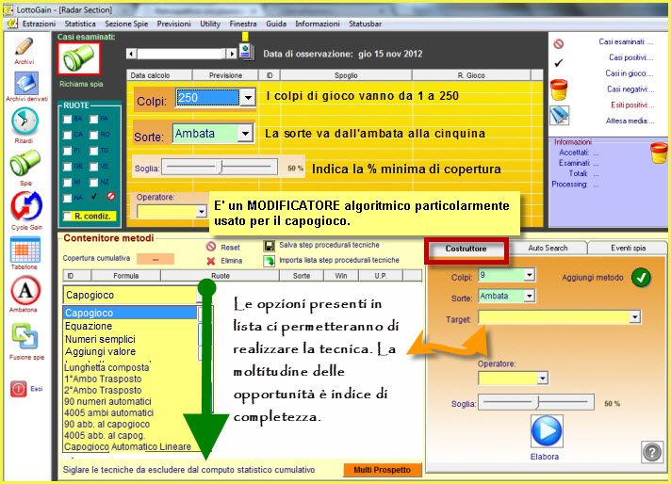671x484 pixels.
Task: Click the floppy disk Salva step icon
Action: point(270,246)
